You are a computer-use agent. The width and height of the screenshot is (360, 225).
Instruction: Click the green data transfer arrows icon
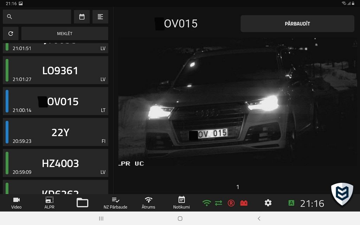(x=219, y=203)
